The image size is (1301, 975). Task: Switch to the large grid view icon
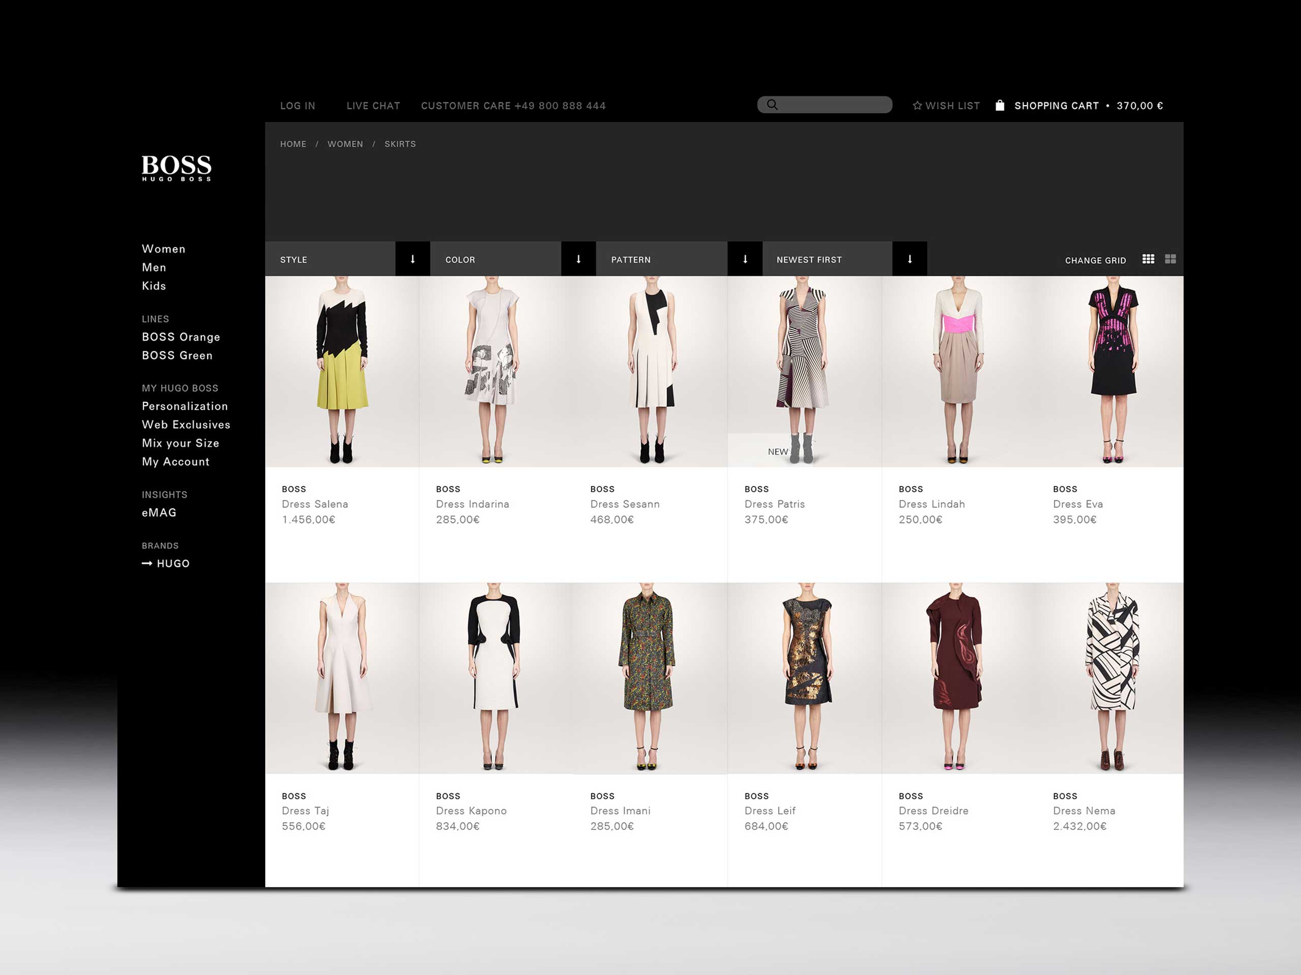click(x=1170, y=259)
